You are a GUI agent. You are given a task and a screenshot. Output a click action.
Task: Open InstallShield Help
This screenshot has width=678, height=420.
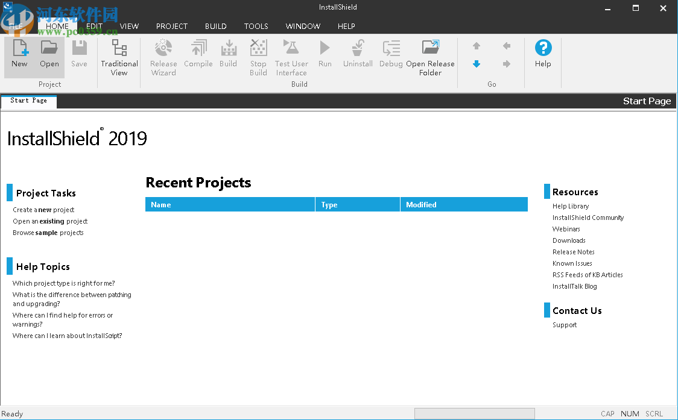tap(542, 54)
